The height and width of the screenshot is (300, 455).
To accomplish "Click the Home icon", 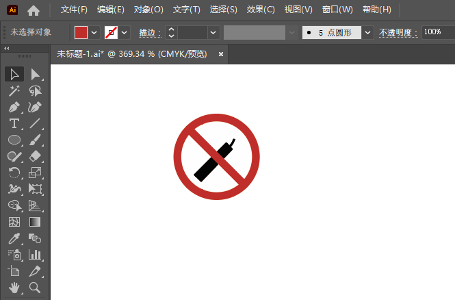I will point(34,10).
